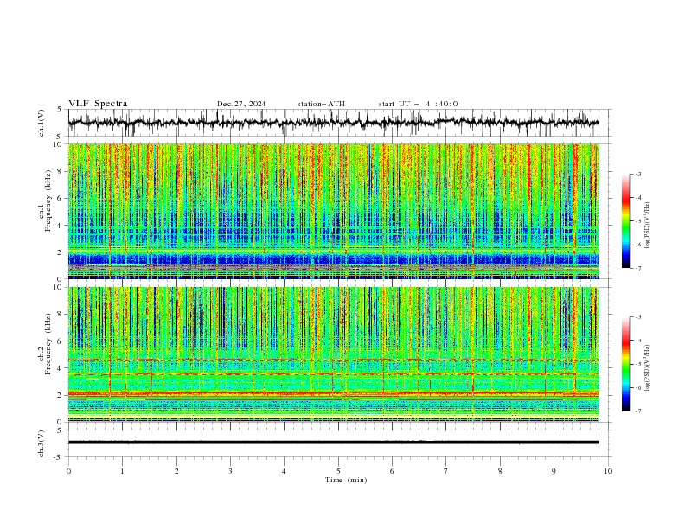Click the ch.2 Frequency (kHz) axis label

(45, 344)
